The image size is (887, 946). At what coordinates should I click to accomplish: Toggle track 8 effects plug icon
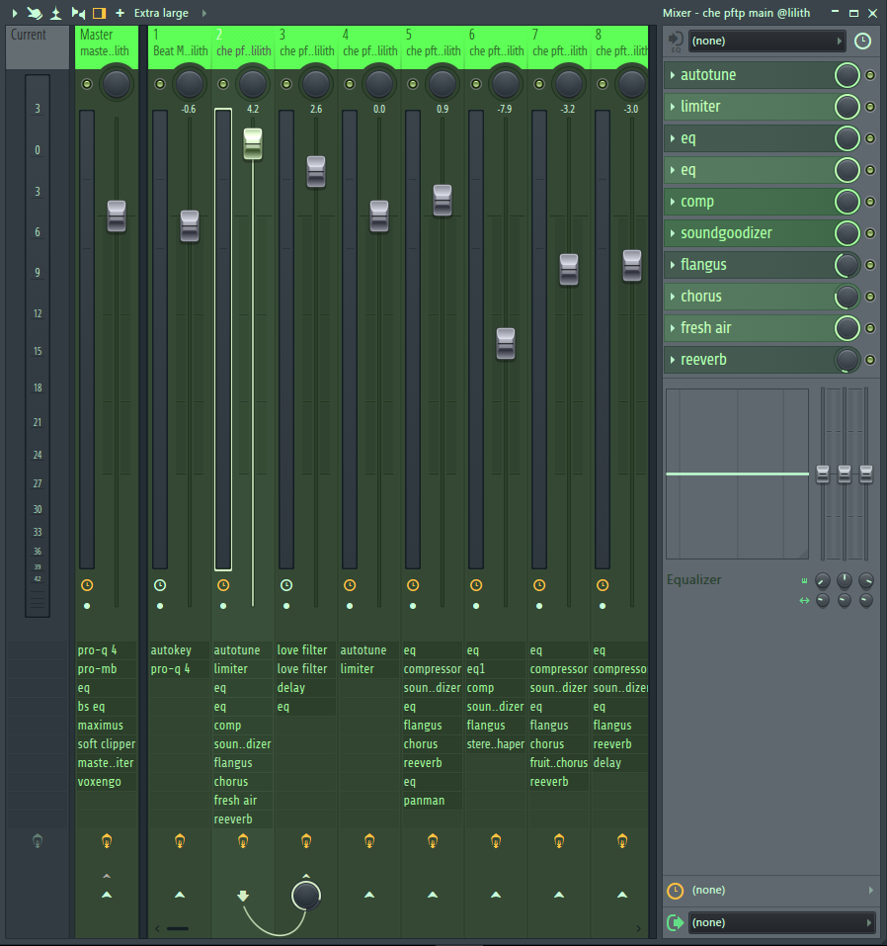[622, 840]
